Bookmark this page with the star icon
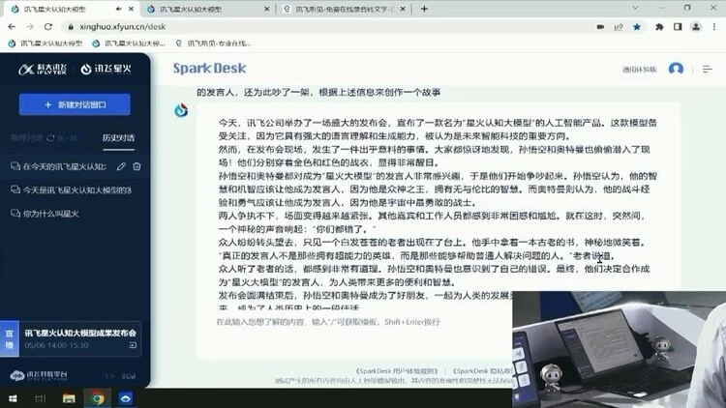This screenshot has height=408, width=726. coord(636,27)
